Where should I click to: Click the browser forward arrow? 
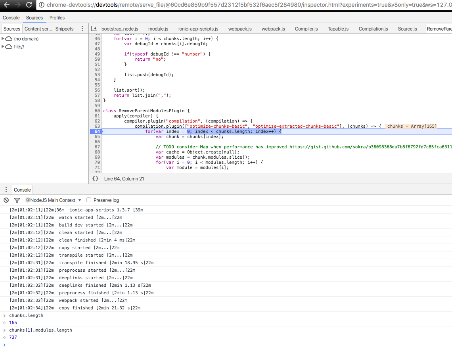point(17,5)
